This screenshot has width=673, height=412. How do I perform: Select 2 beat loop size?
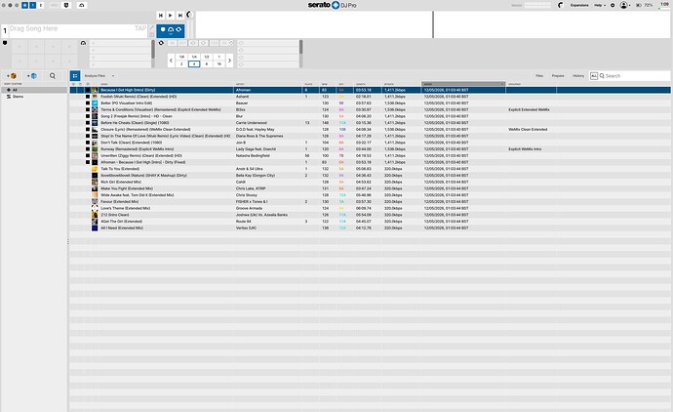(181, 64)
